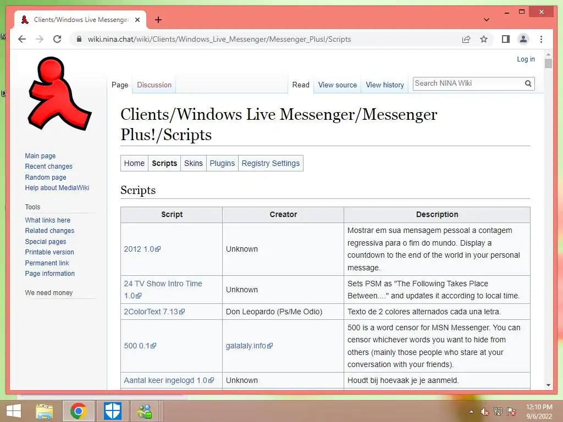The image size is (563, 422).
Task: Open Special pages link
Action: pyautogui.click(x=46, y=242)
